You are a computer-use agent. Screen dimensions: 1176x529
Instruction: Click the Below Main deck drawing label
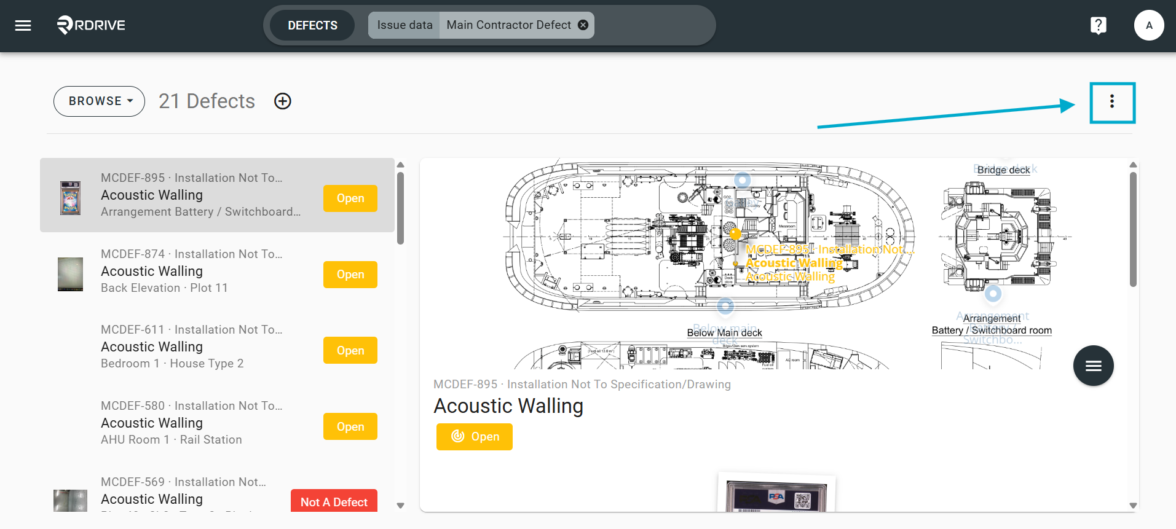[724, 333]
